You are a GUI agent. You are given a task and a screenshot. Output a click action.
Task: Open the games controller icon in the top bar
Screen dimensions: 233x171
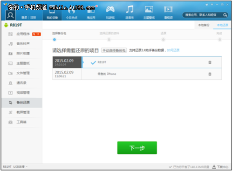point(110,10)
